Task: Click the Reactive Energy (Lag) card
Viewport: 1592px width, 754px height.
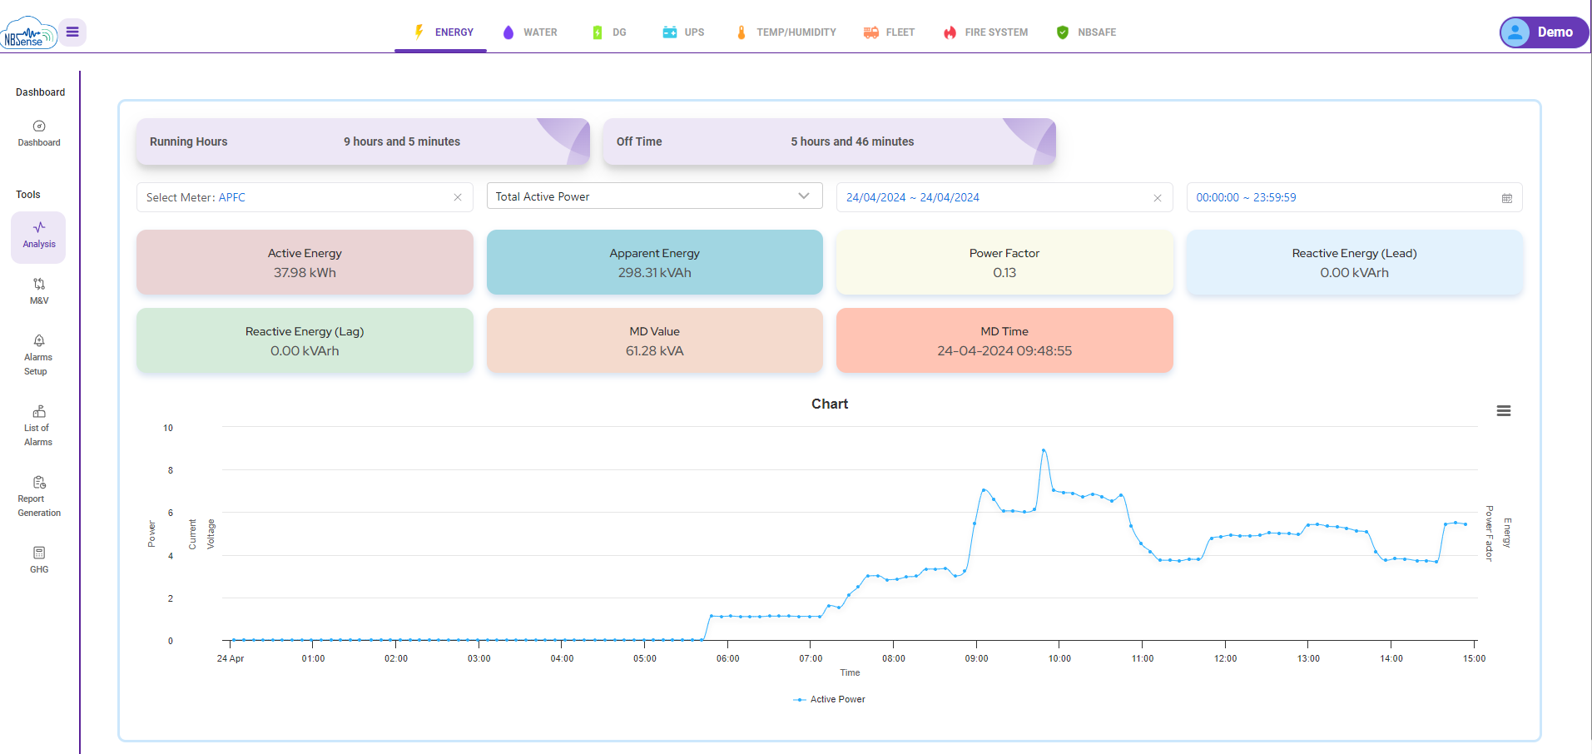Action: 305,340
